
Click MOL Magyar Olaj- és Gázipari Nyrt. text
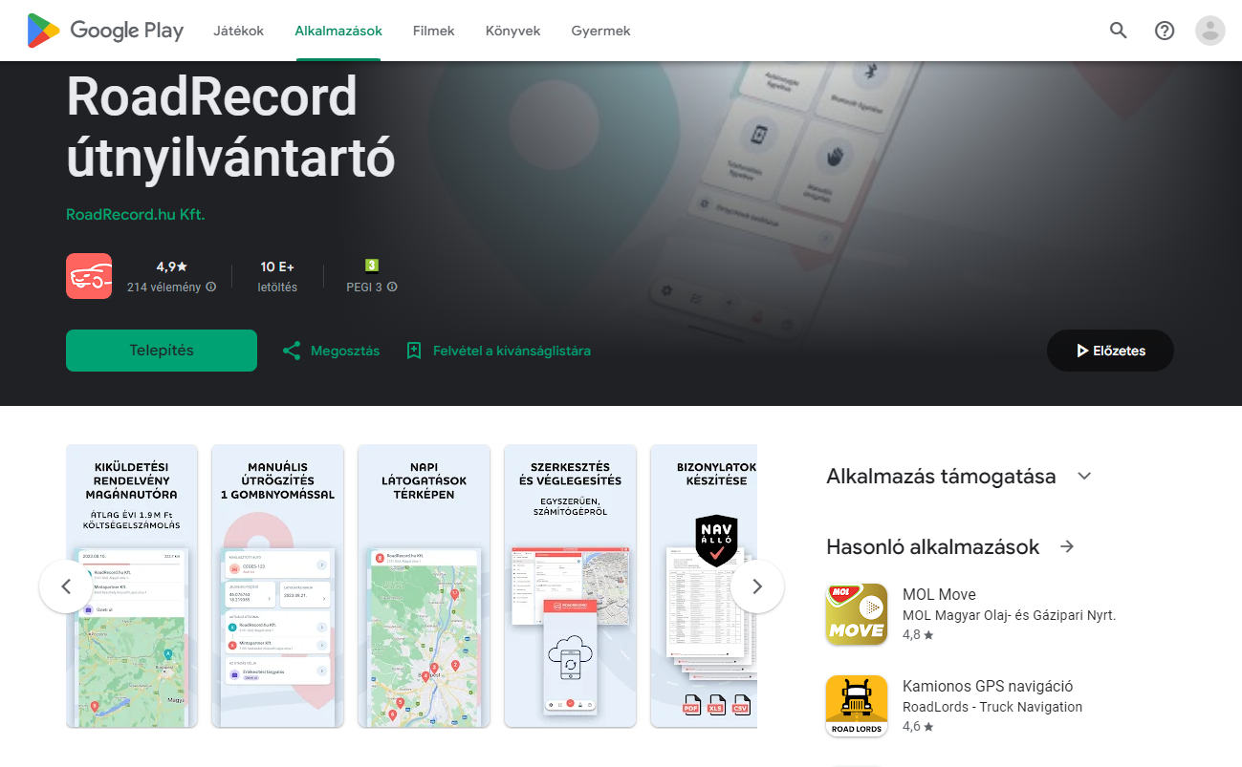[x=1010, y=615]
